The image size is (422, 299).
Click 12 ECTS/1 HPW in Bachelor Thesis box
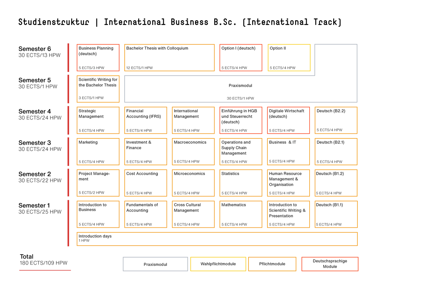point(140,68)
